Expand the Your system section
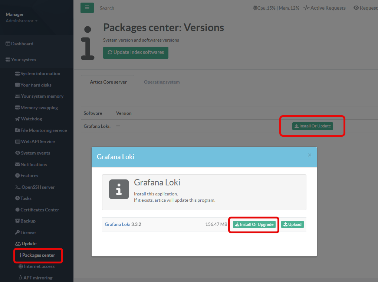The height and width of the screenshot is (282, 378). (x=23, y=60)
